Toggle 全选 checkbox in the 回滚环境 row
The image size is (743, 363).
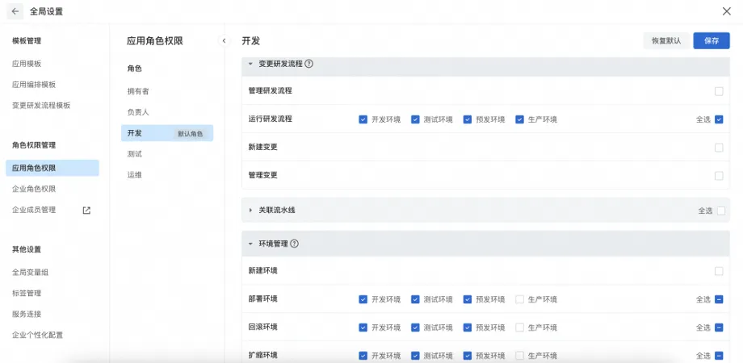point(719,327)
